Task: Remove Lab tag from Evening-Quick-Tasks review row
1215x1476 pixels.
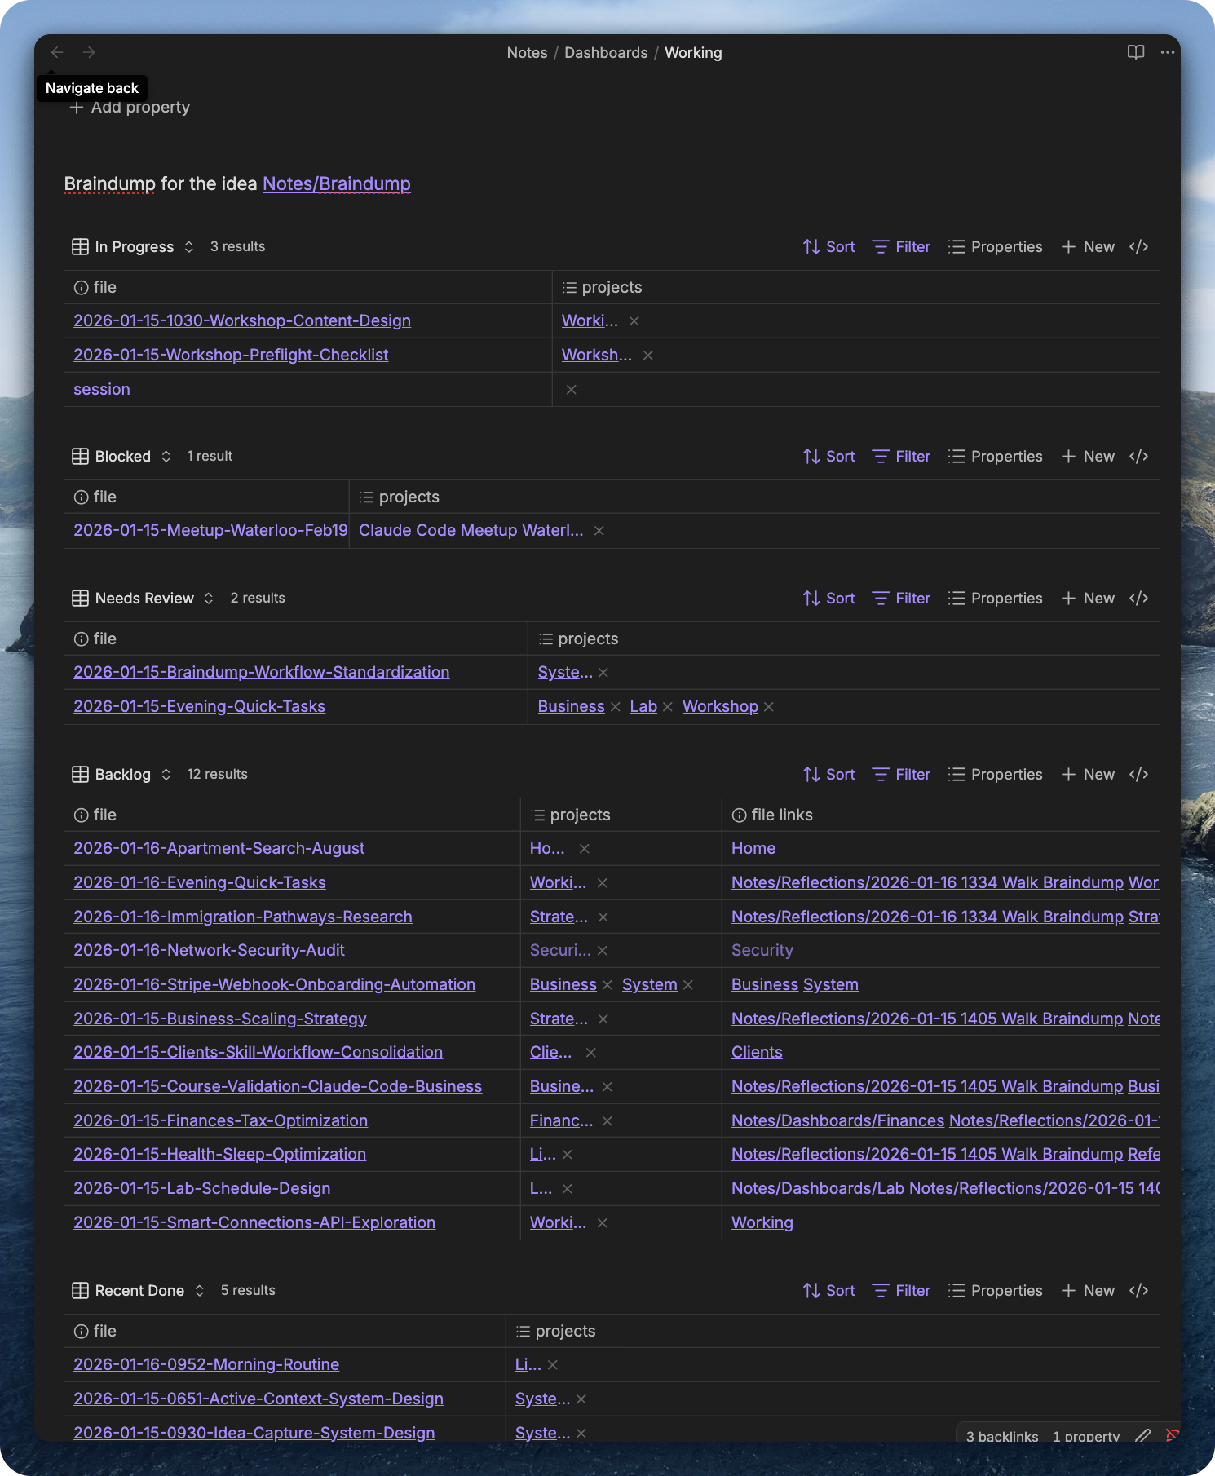Action: [668, 707]
